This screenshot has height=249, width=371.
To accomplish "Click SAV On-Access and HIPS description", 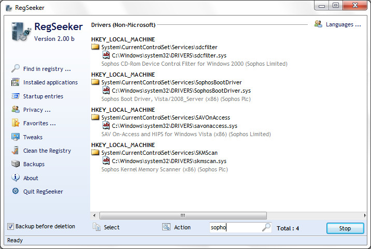I will [186, 134].
